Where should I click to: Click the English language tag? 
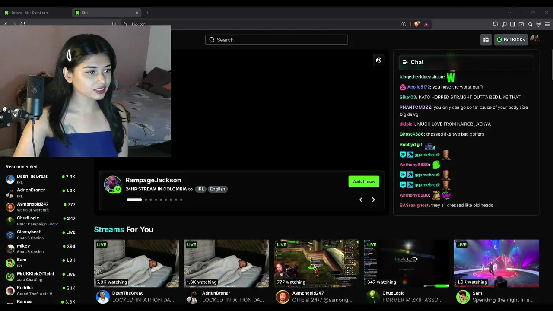(218, 189)
